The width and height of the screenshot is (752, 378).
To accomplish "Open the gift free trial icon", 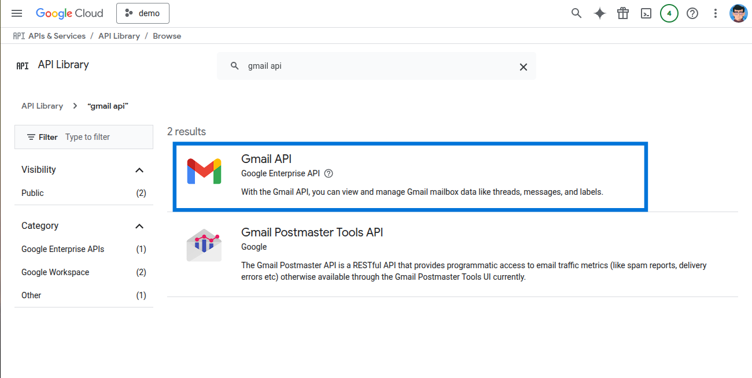I will pos(623,13).
